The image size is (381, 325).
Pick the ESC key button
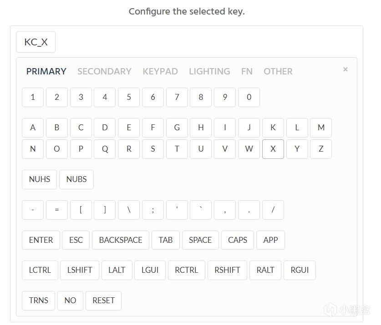coord(76,240)
